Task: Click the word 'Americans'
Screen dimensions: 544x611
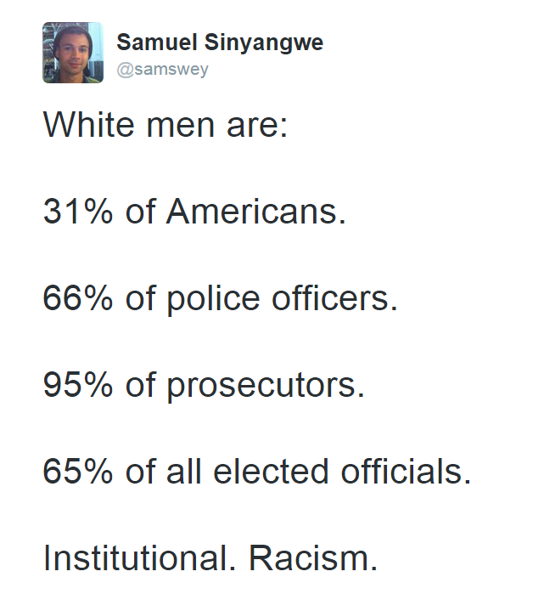Action: point(252,212)
